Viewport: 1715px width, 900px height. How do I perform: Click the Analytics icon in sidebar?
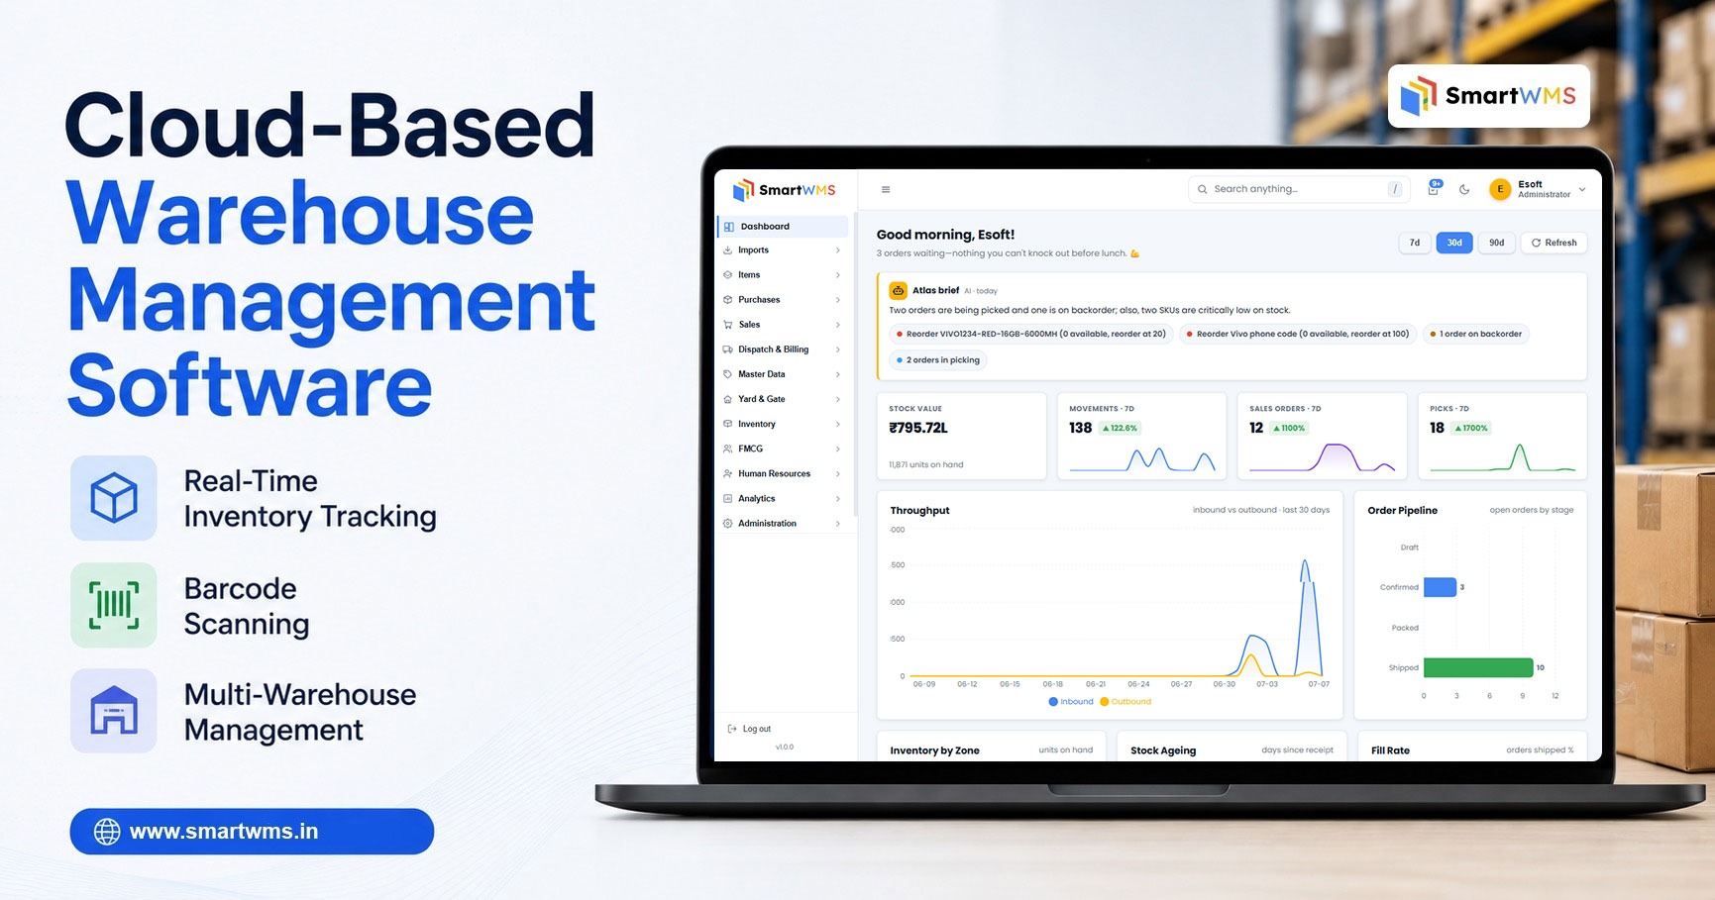pos(728,498)
